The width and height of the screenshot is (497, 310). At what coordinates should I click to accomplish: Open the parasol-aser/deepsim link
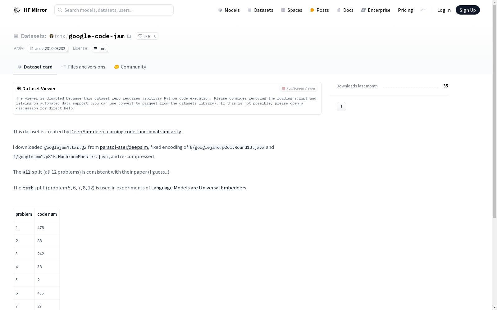(124, 147)
